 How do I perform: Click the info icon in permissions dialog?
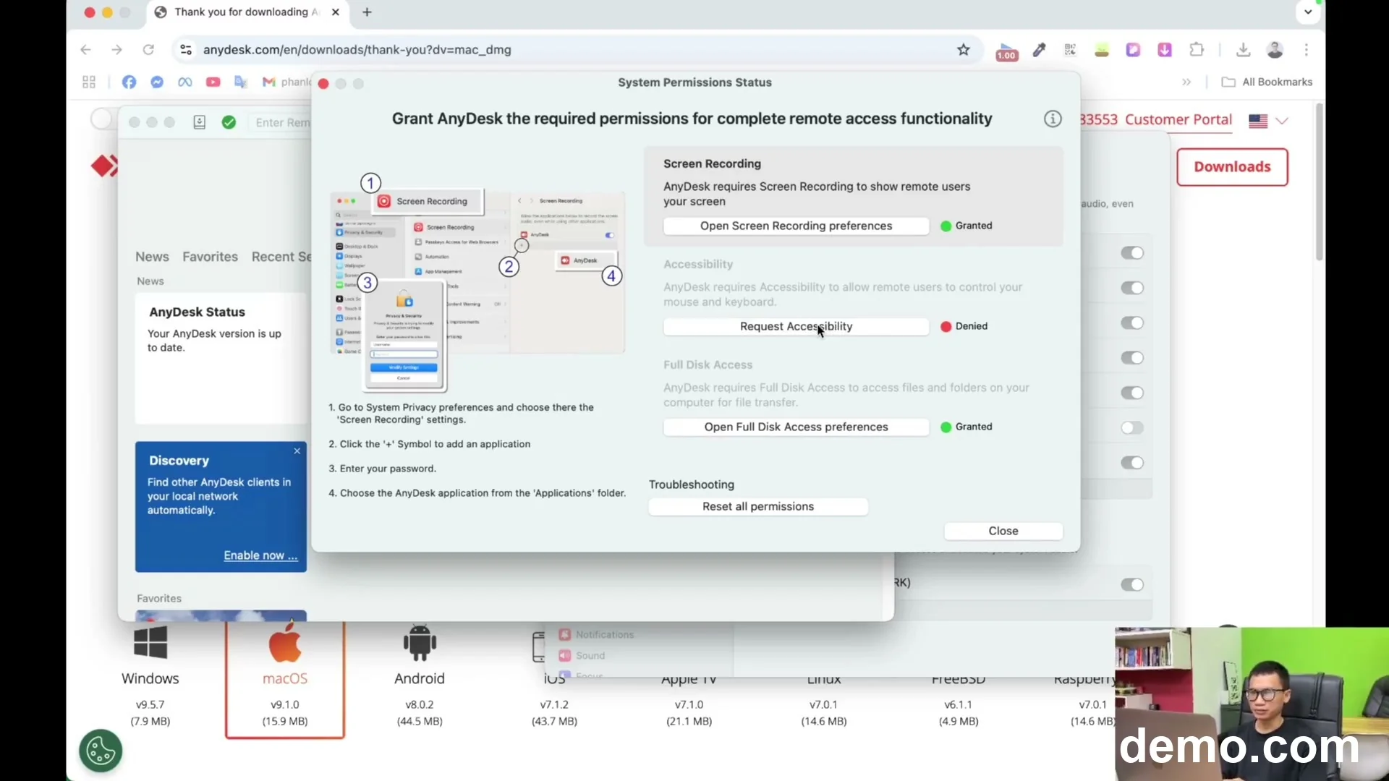[x=1053, y=119]
